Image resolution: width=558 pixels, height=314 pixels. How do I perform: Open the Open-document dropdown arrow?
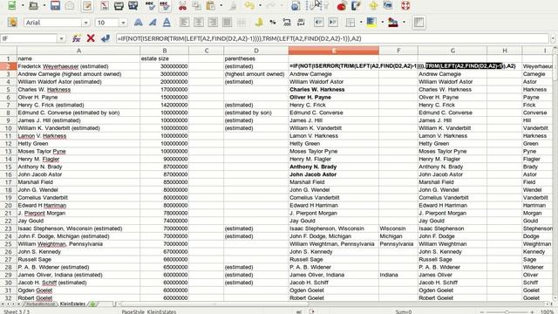click(44, 5)
